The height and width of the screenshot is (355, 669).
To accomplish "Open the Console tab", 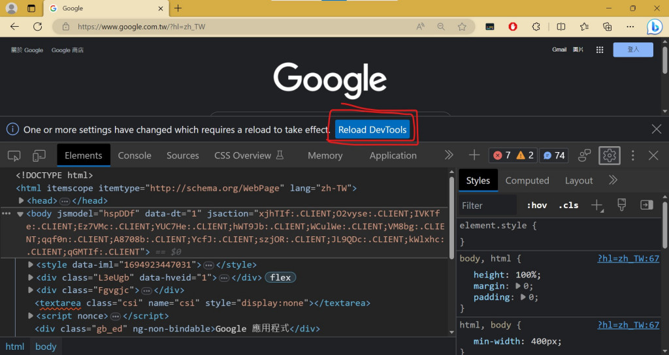I will (x=135, y=155).
